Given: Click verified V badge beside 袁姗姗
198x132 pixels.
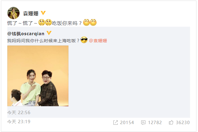Looking at the screenshot, I should click(43, 13).
